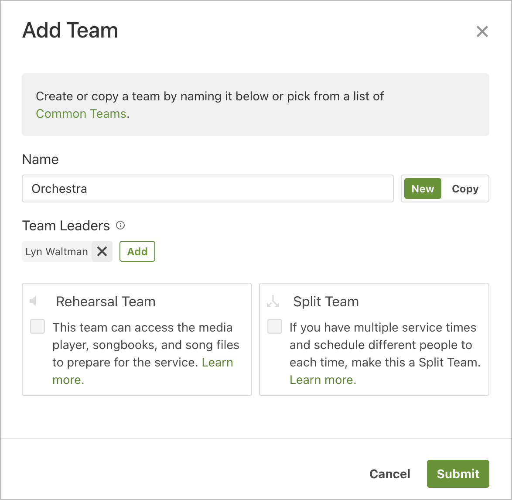
Task: Cancel adding the team
Action: point(389,474)
